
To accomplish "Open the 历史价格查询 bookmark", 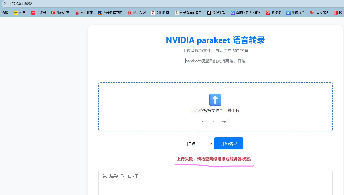I will (110, 12).
